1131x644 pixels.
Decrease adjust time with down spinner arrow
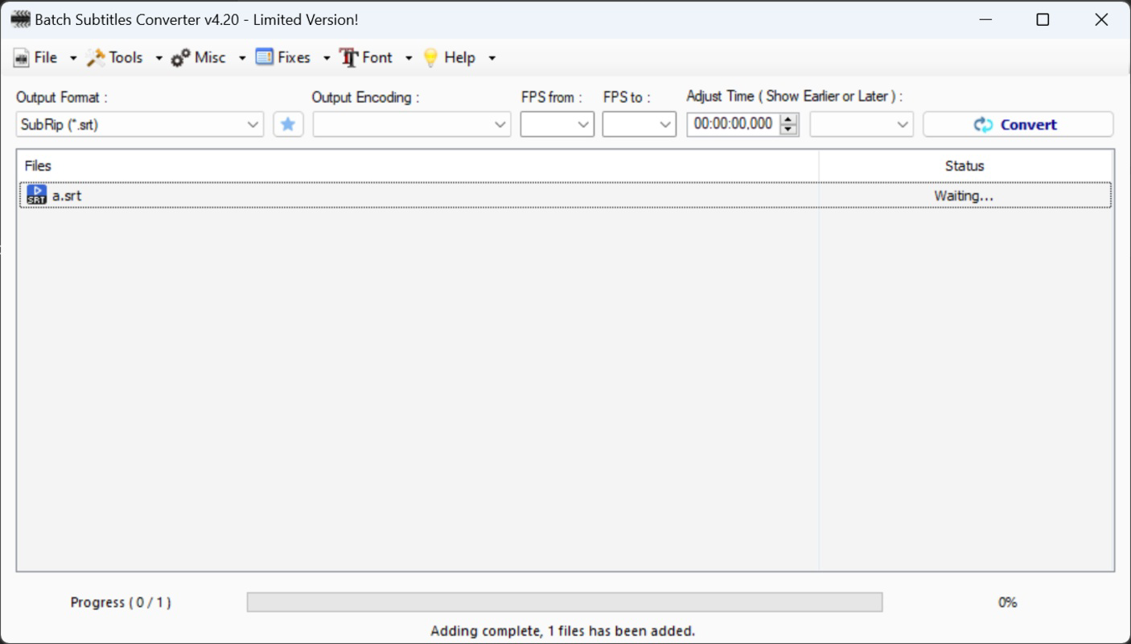[x=789, y=130]
